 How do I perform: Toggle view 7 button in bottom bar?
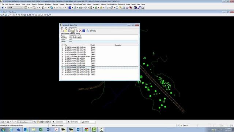pyautogui.click(x=48, y=122)
